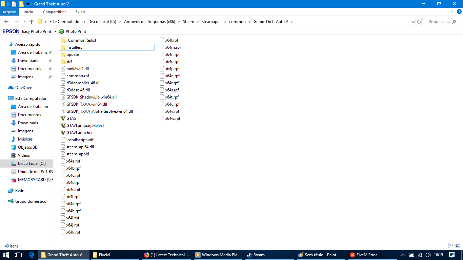This screenshot has height=260, width=463.
Task: Expand the steamapps breadcrumb chevron
Action: (225, 22)
